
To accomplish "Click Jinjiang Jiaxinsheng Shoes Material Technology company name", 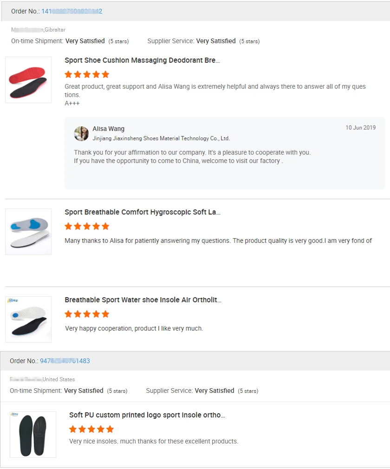I will coord(161,138).
